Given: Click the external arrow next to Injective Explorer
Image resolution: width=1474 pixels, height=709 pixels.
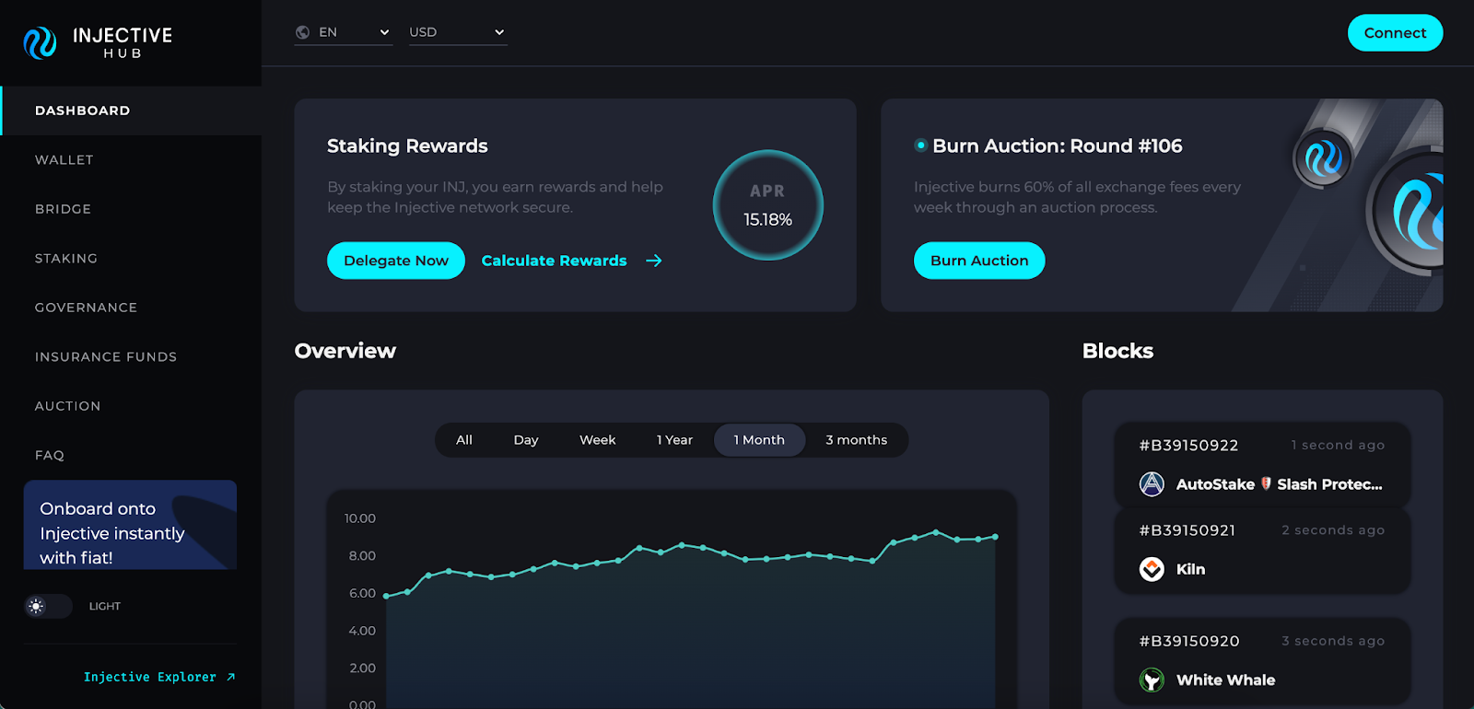Looking at the screenshot, I should (231, 677).
